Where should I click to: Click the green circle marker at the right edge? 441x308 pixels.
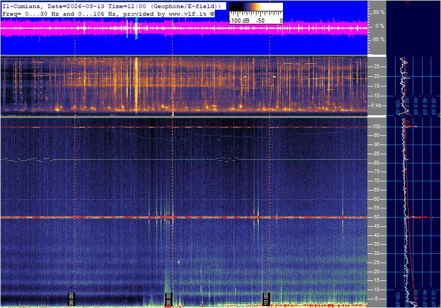pyautogui.click(x=439, y=115)
